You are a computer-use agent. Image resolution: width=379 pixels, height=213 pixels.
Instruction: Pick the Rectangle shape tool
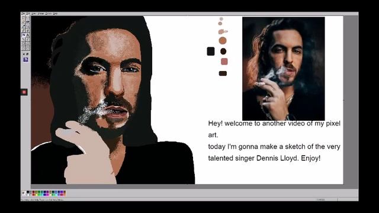(23, 43)
